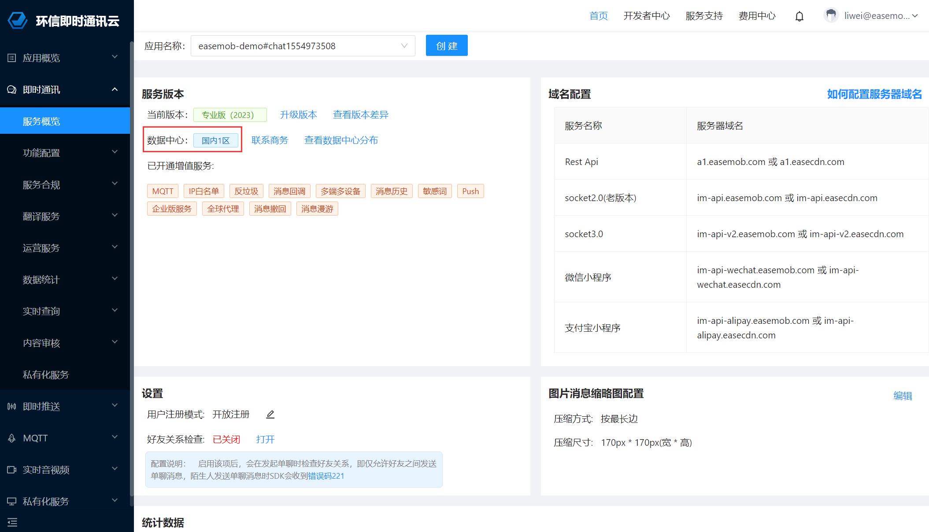Expand the 服务合规 submenu
This screenshot has height=532, width=929.
[x=115, y=184]
